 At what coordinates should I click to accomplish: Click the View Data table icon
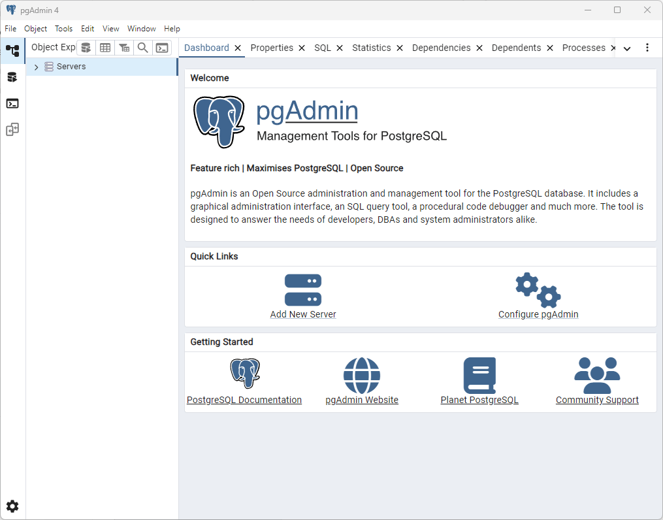click(x=105, y=48)
